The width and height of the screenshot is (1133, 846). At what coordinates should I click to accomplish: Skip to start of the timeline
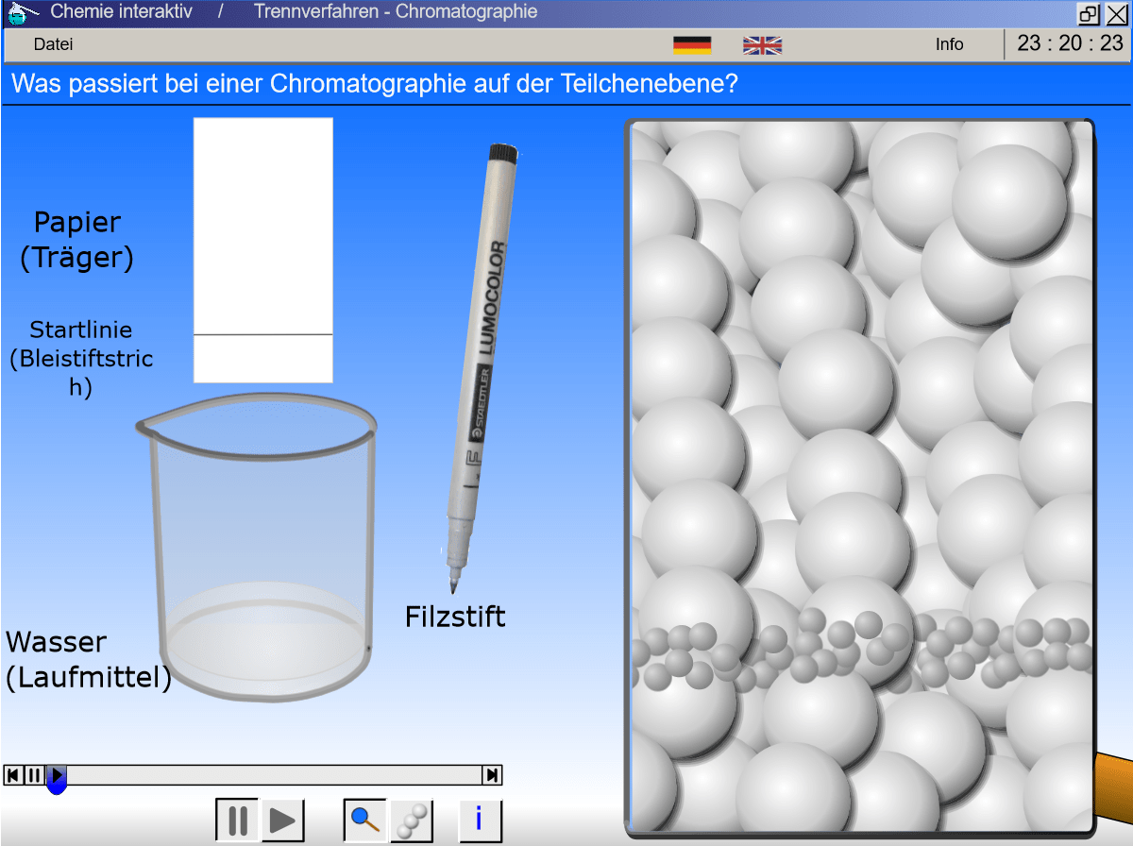coord(13,775)
